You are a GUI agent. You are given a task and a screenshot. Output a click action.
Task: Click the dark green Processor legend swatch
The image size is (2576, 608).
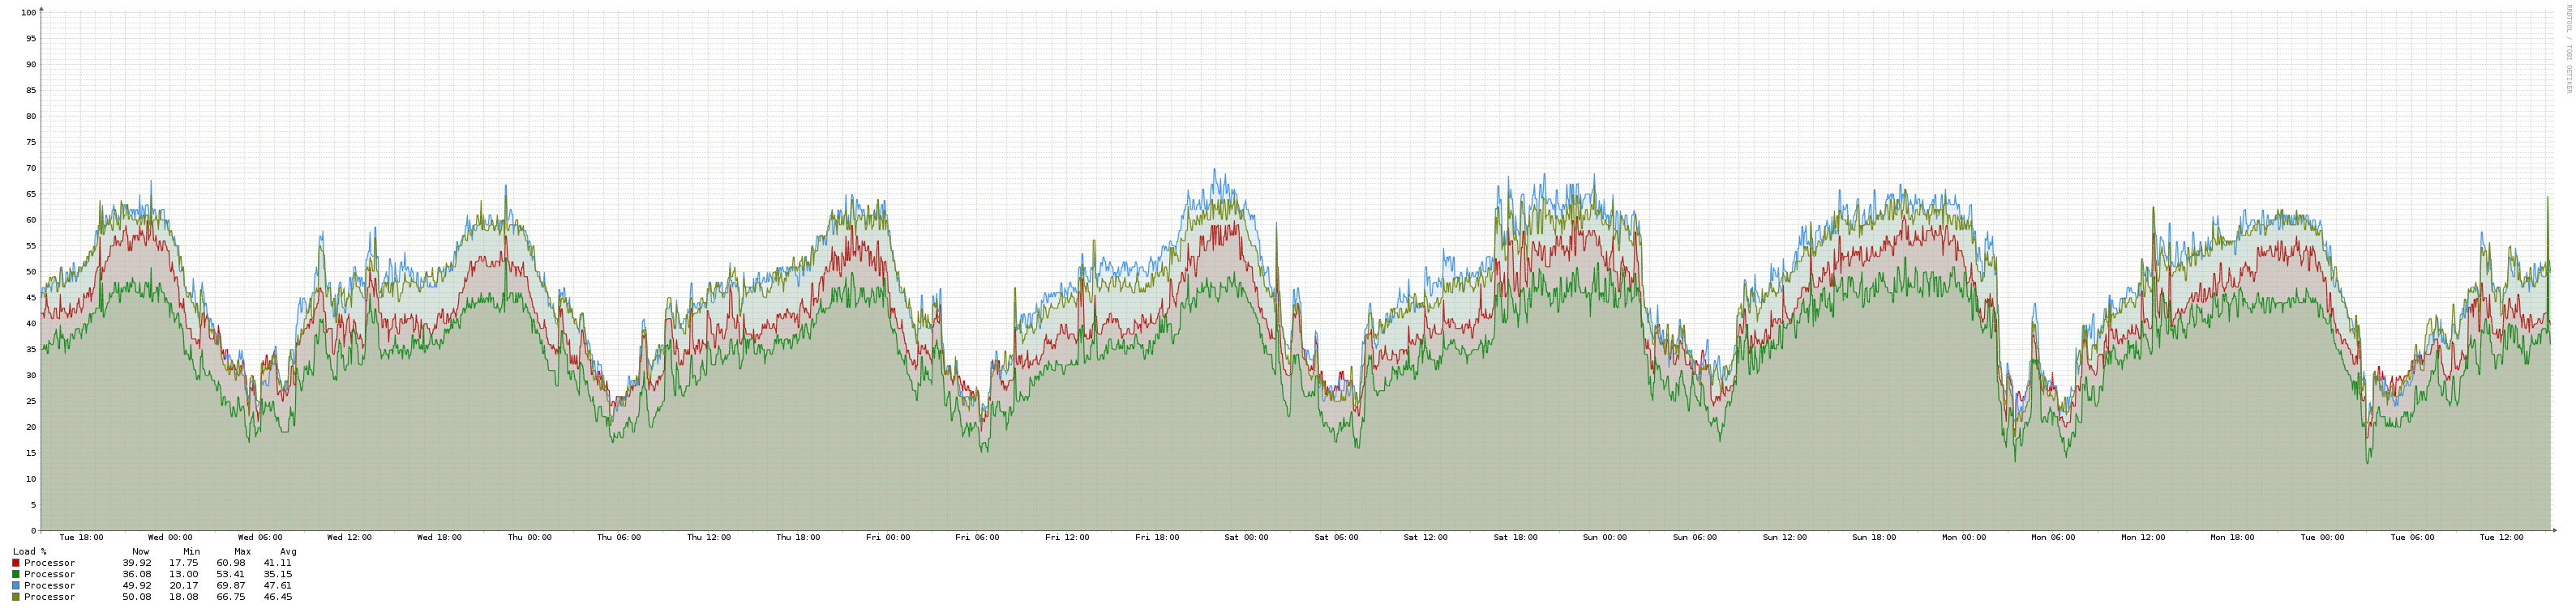16,574
